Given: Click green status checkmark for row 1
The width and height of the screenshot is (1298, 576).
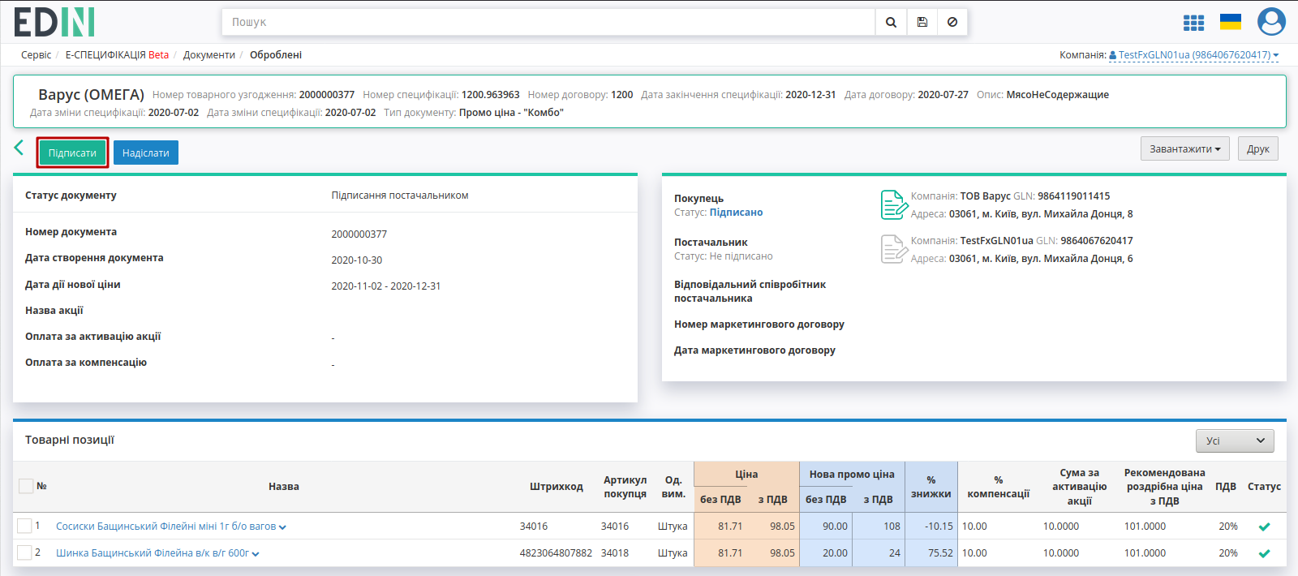Looking at the screenshot, I should point(1264,527).
